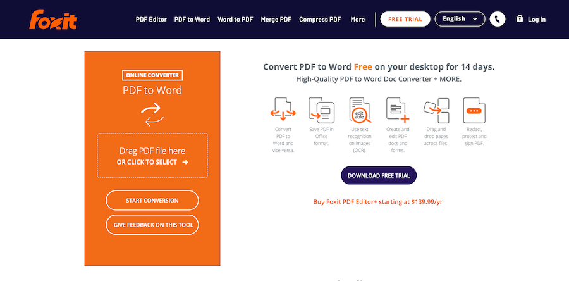Click 'Save PDF in Office format' caption
The image size is (569, 281).
(x=321, y=136)
